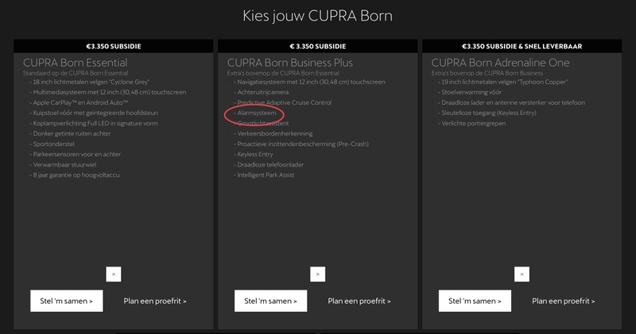636x334 pixels.
Task: Click 'Koplampverlichting Full LED in signature vorm'
Action: tap(95, 124)
